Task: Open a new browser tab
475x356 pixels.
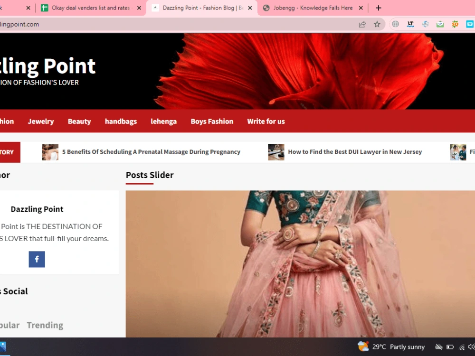Action: point(379,8)
